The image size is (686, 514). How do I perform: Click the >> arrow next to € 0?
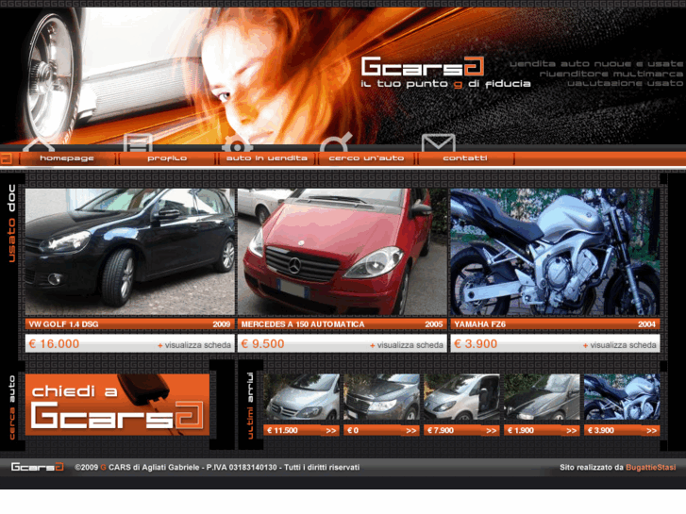pos(411,430)
